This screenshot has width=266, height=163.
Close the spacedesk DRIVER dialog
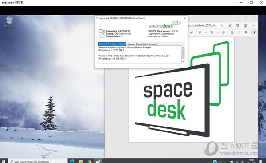[184, 18]
